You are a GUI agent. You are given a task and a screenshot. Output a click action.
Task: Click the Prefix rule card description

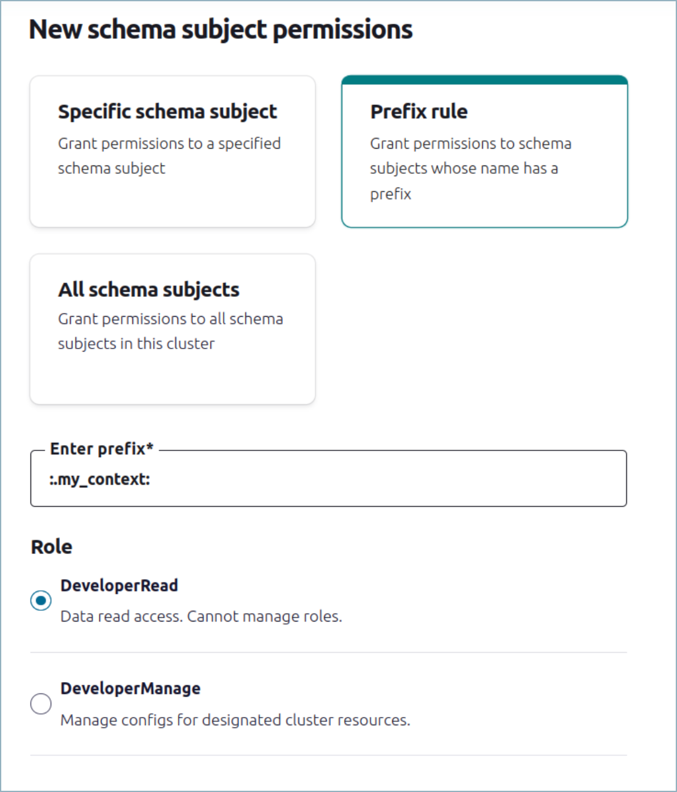tap(471, 168)
